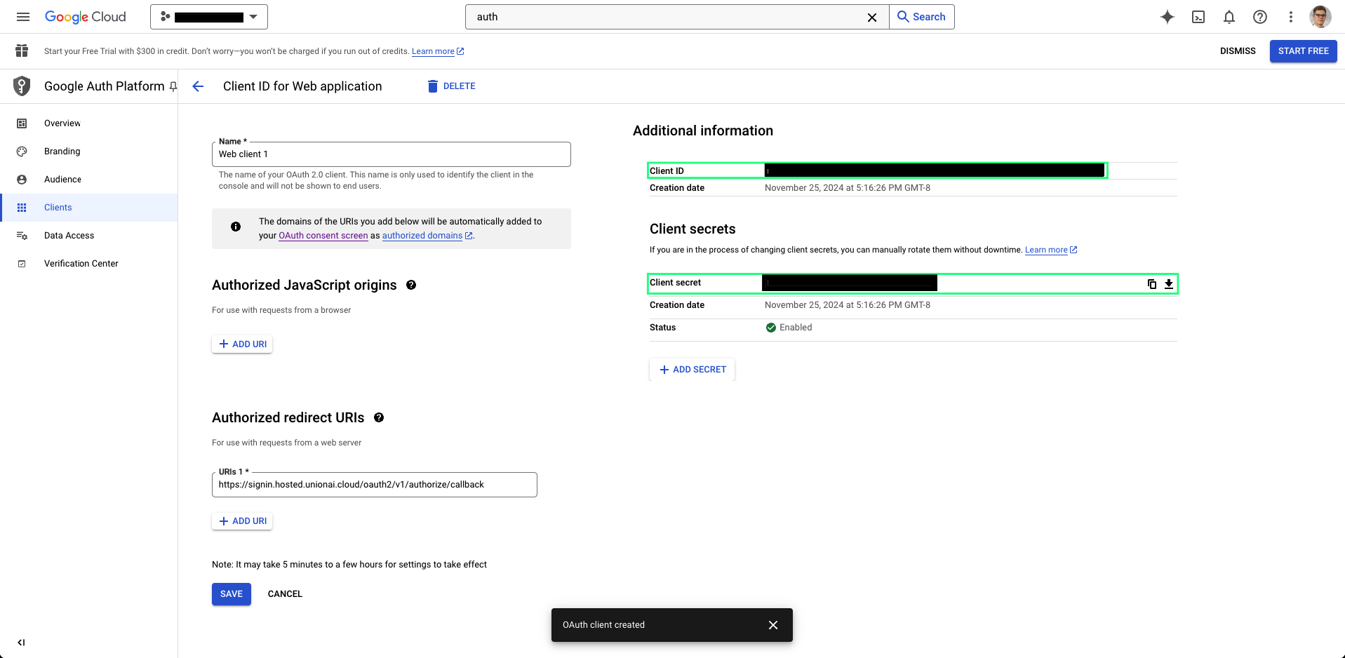Open help for Authorized redirect URIs

[x=379, y=417]
